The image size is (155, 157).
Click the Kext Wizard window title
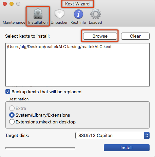click(77, 4)
